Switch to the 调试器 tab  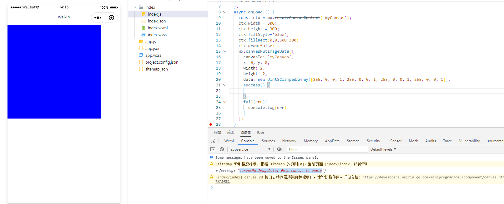245,132
